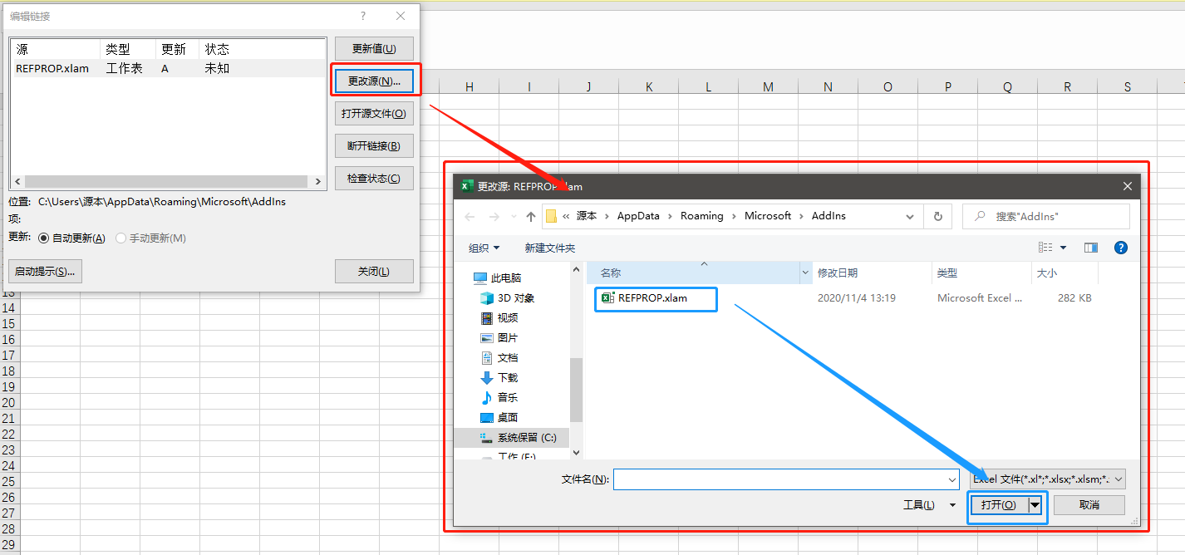
Task: Click the Microsoft breadcrumb in address bar
Action: [x=768, y=216]
